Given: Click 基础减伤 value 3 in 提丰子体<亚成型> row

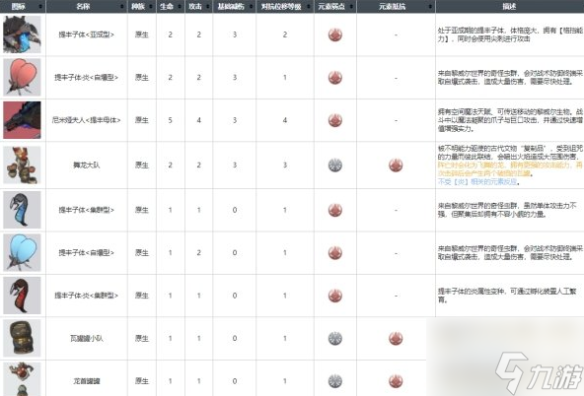Looking at the screenshot, I should click(x=235, y=34).
